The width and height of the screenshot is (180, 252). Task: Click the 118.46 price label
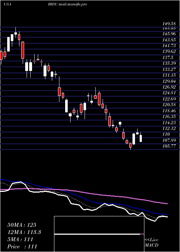(169, 111)
